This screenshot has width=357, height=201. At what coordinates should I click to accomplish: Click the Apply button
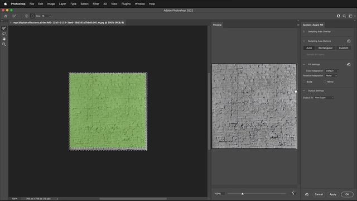[333, 194]
